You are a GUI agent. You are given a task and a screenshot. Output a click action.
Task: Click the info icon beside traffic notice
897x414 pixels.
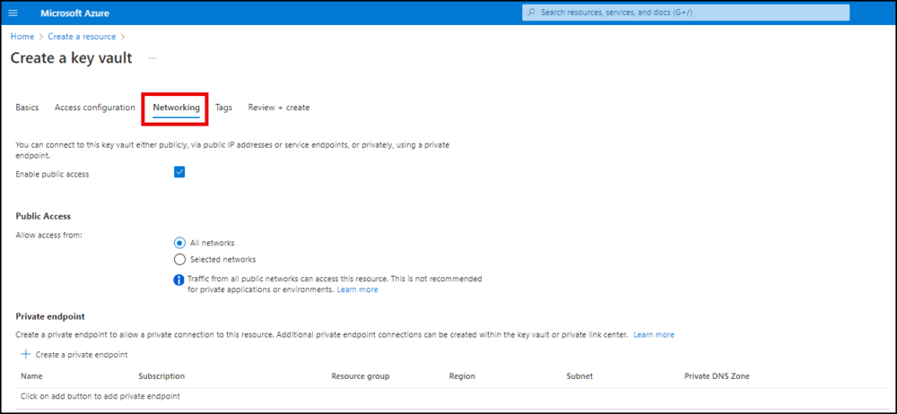tap(179, 280)
